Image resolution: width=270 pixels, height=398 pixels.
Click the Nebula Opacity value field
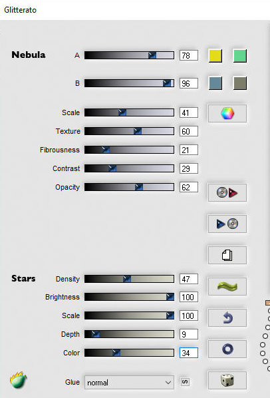(x=189, y=187)
